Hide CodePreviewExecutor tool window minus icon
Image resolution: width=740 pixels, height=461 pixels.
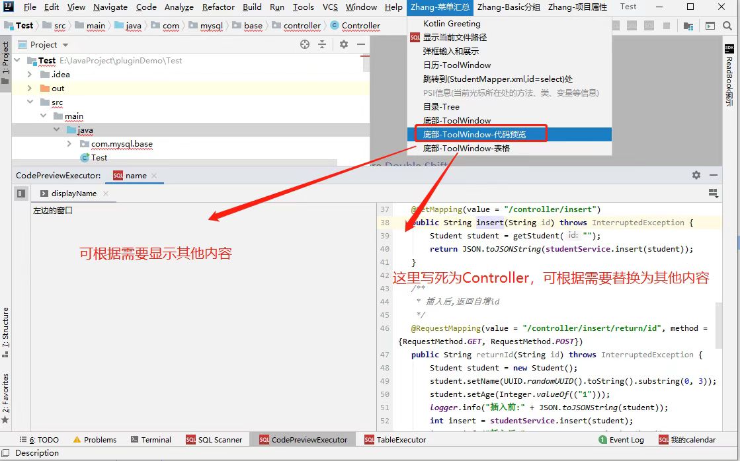pyautogui.click(x=714, y=175)
